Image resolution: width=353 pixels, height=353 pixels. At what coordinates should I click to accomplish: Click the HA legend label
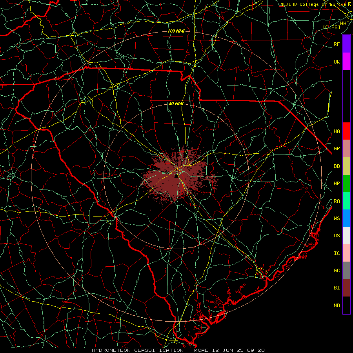337,131
